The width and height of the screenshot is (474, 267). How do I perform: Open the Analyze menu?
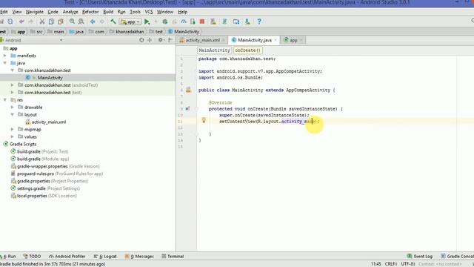[70, 12]
